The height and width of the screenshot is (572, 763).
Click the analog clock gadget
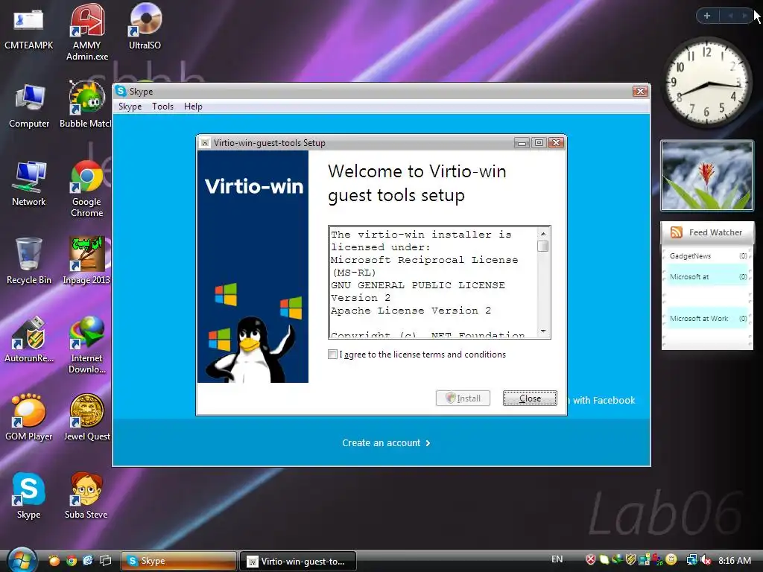tap(707, 82)
